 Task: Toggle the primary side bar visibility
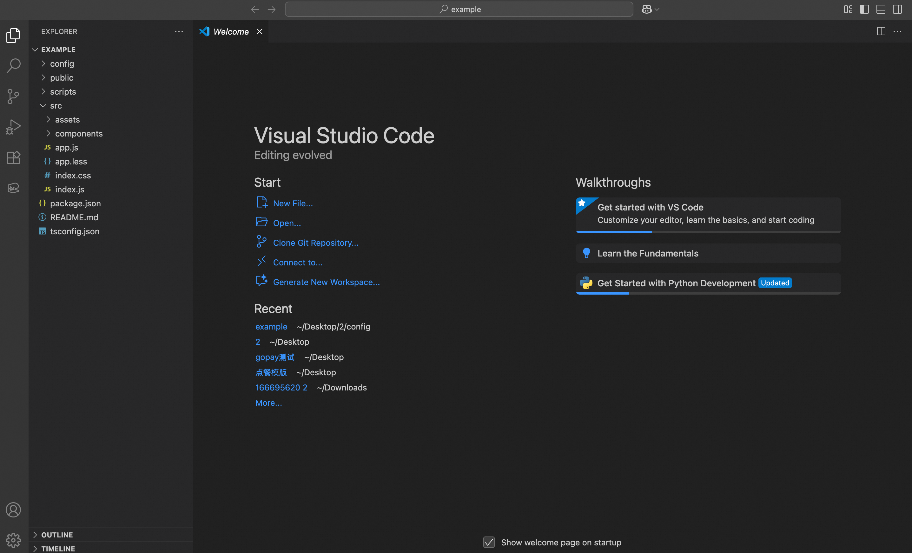pos(864,9)
